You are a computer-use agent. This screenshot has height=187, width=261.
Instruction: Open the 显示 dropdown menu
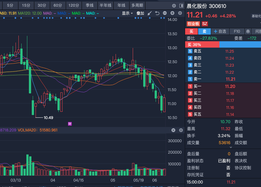coord(127,13)
